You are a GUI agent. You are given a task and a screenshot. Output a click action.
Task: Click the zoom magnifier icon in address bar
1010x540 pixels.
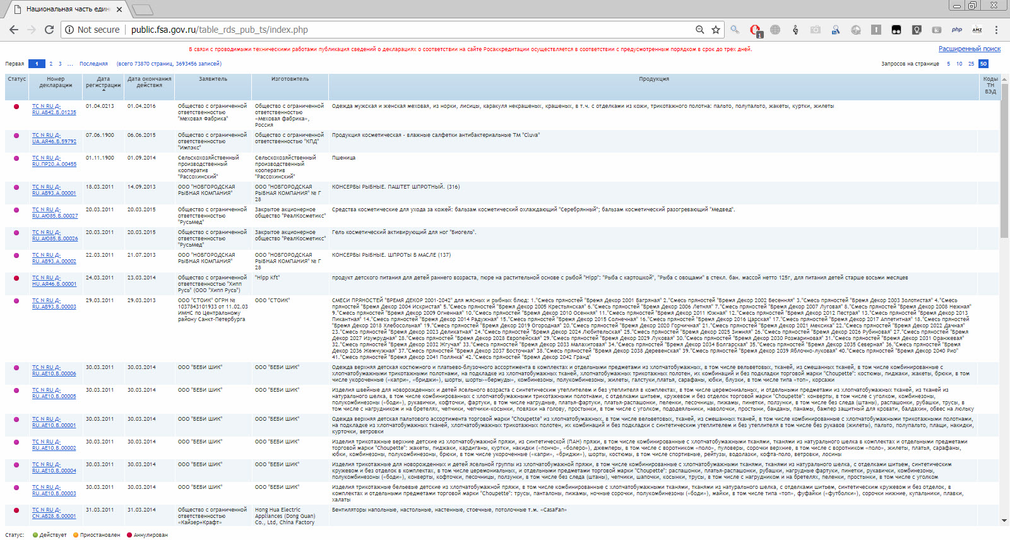pos(699,30)
